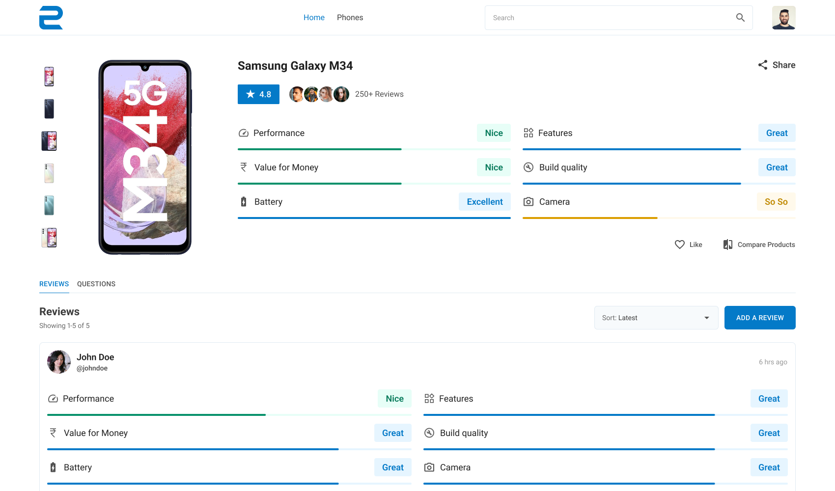This screenshot has width=835, height=491.
Task: Click the product Features icon
Action: click(529, 133)
